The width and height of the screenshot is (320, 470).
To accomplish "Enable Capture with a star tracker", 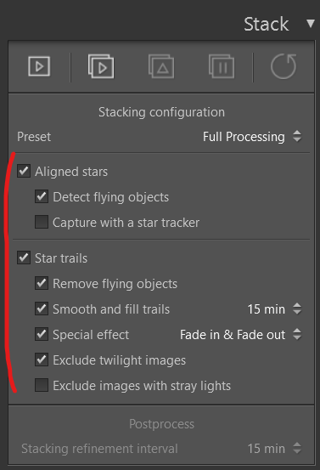I will pyautogui.click(x=42, y=222).
